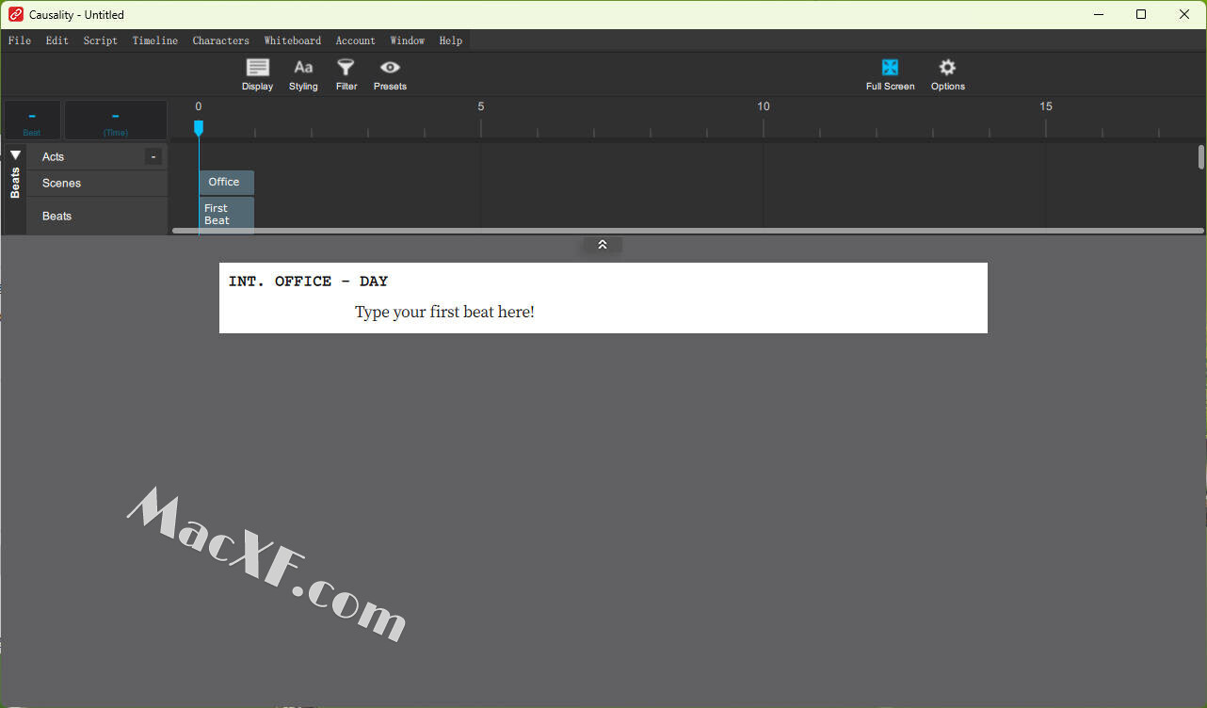Image resolution: width=1207 pixels, height=708 pixels.
Task: Click the horizontal timeline scrollbar
Action: (x=687, y=231)
